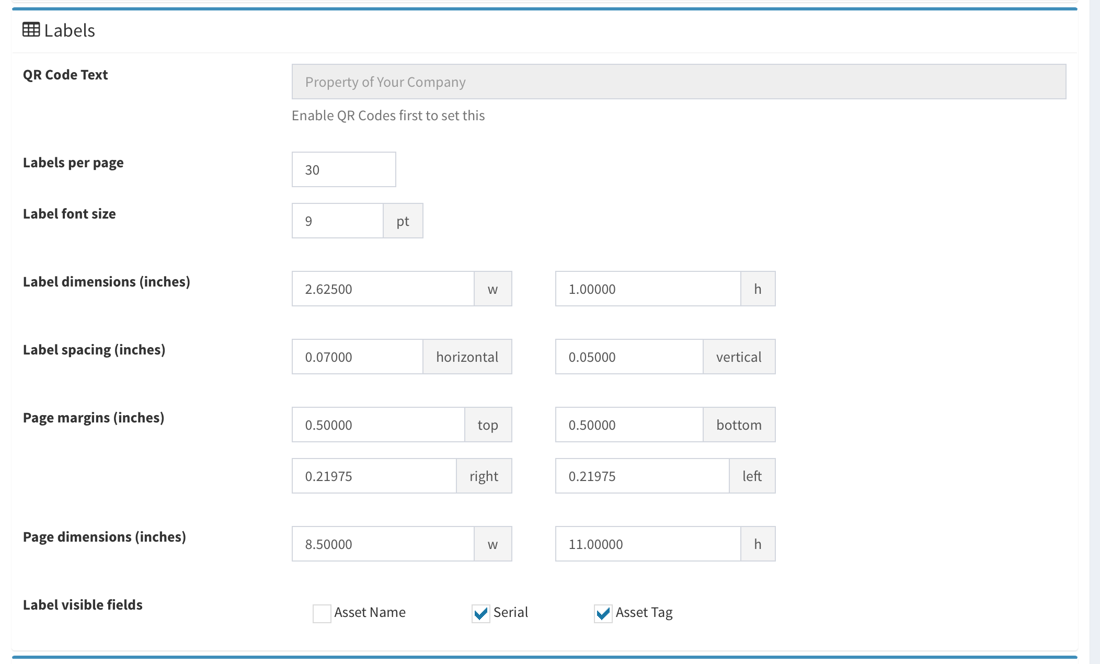
Task: Click the Label font size field
Action: [x=337, y=221]
